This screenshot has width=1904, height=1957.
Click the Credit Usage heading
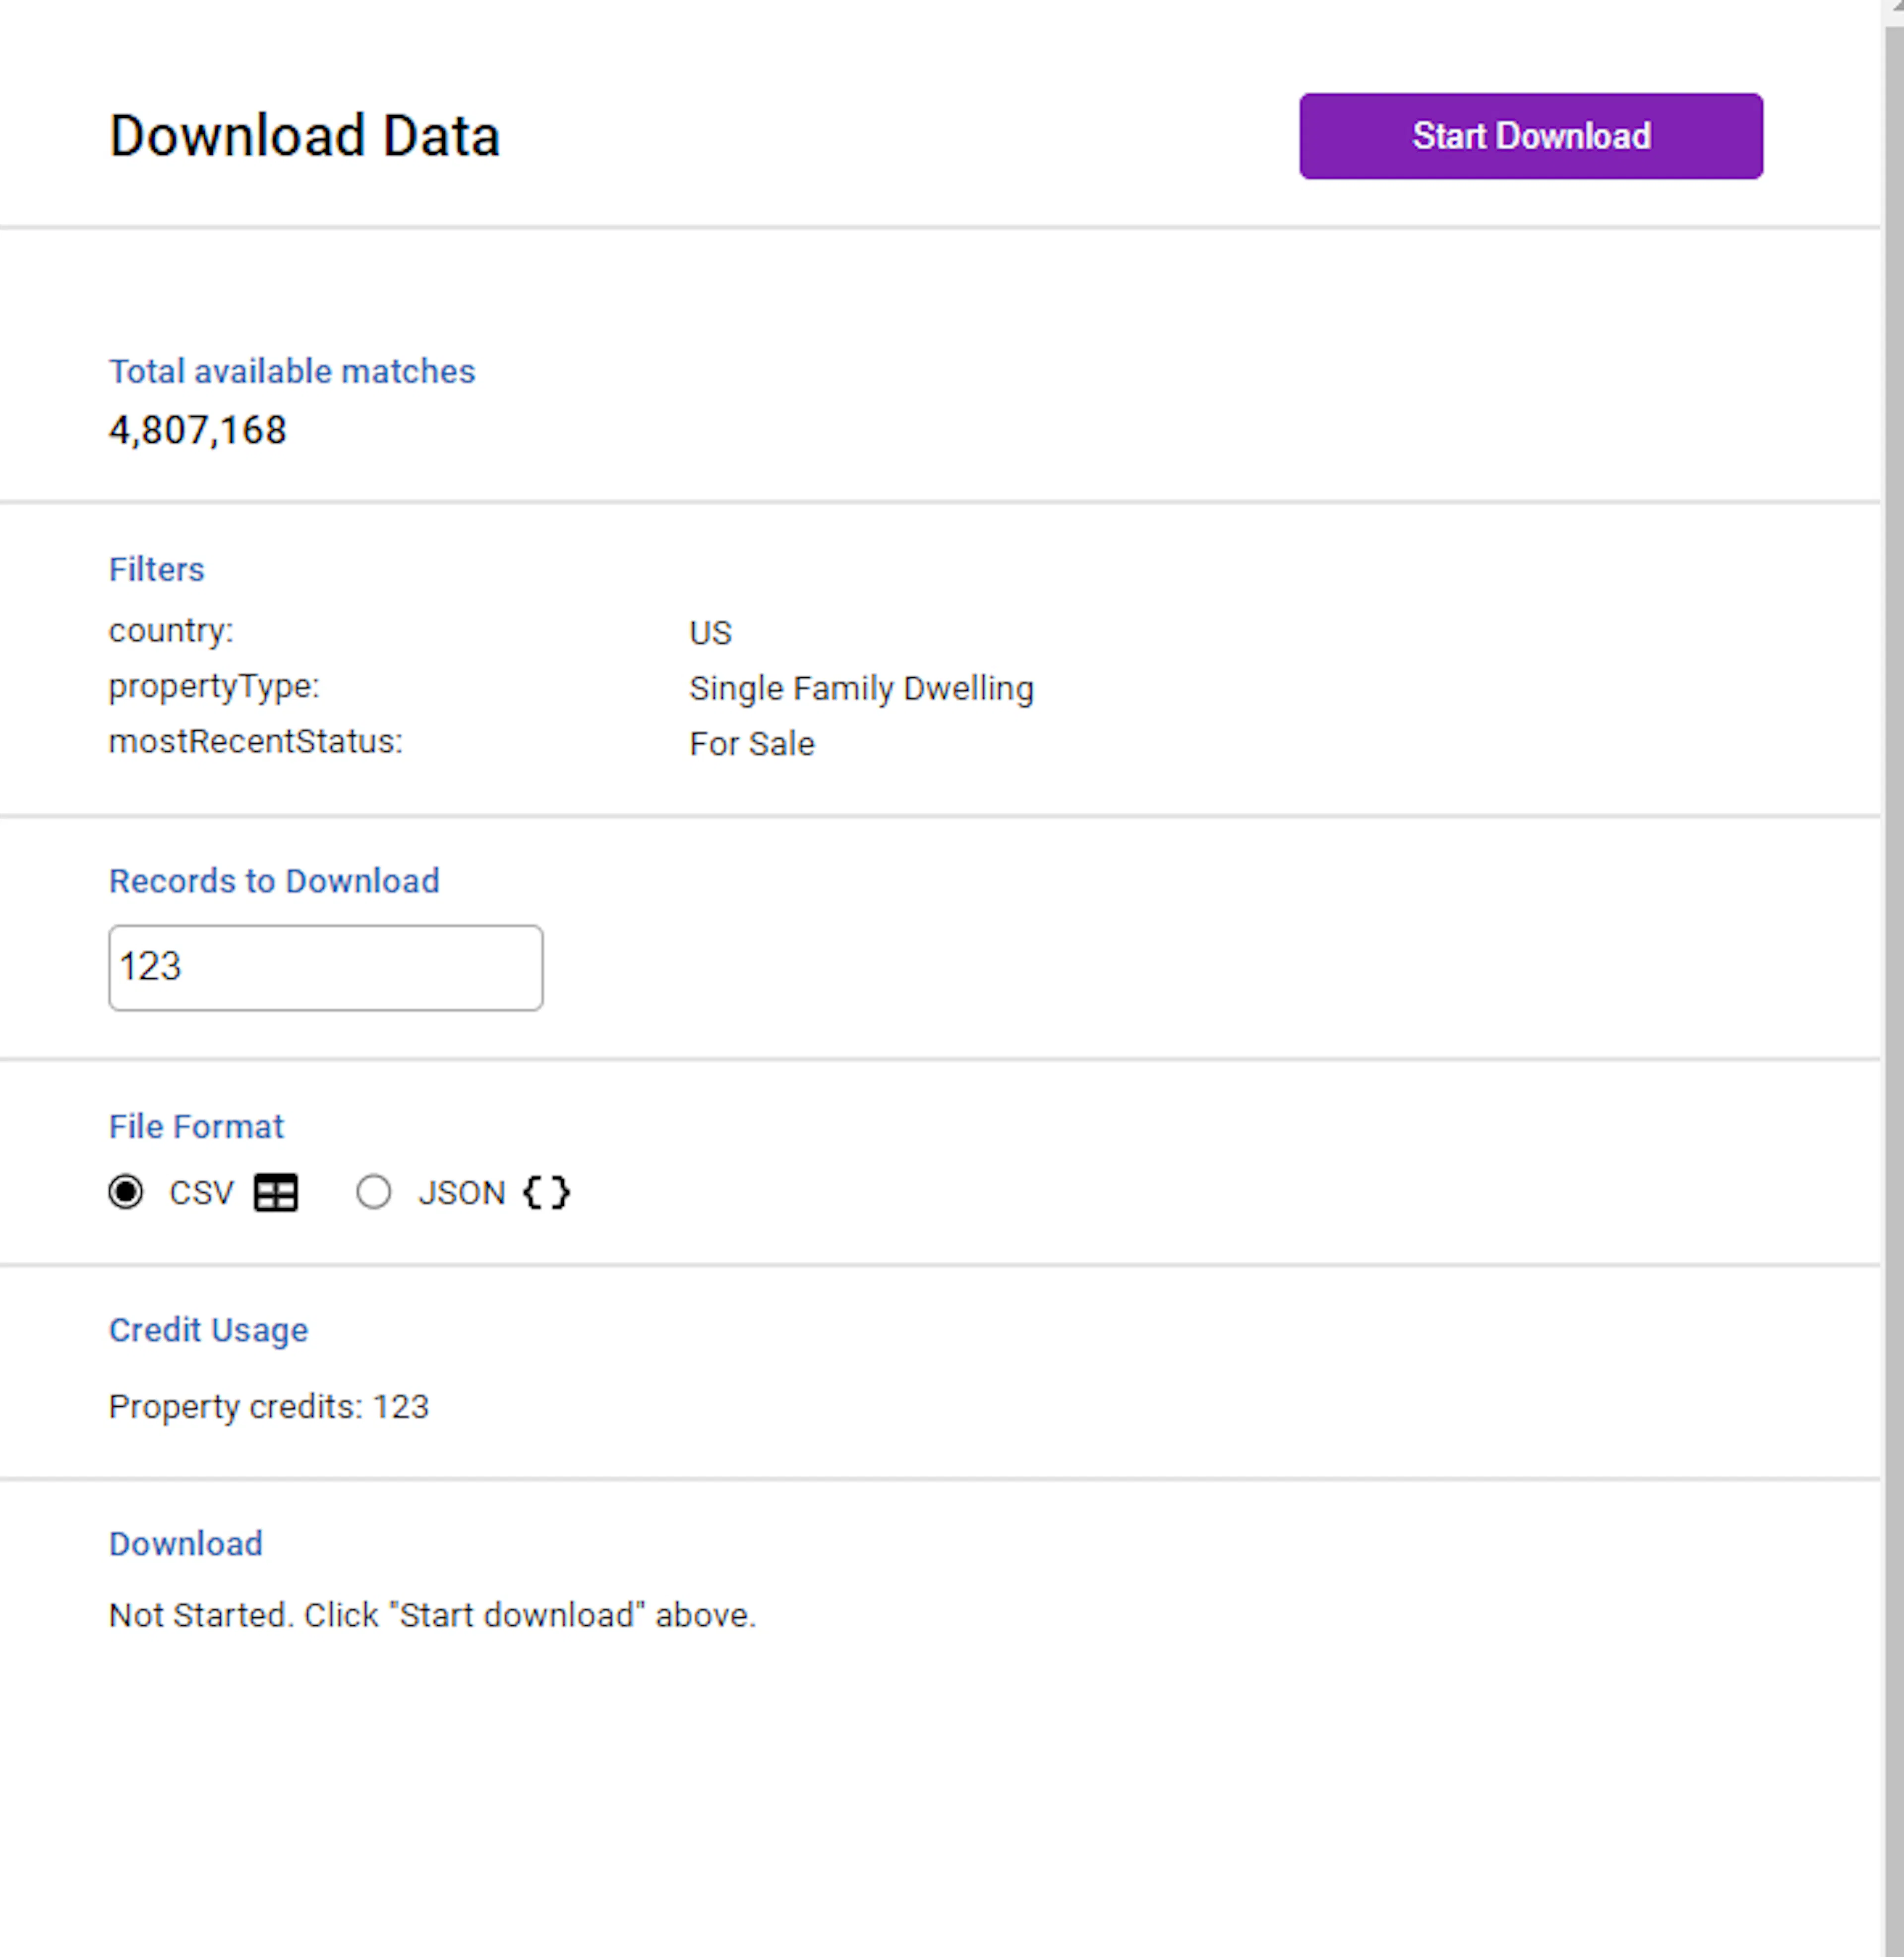(x=208, y=1330)
